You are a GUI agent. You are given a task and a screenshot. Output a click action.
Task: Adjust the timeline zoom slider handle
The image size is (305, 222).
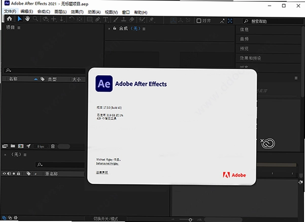(x=190, y=219)
